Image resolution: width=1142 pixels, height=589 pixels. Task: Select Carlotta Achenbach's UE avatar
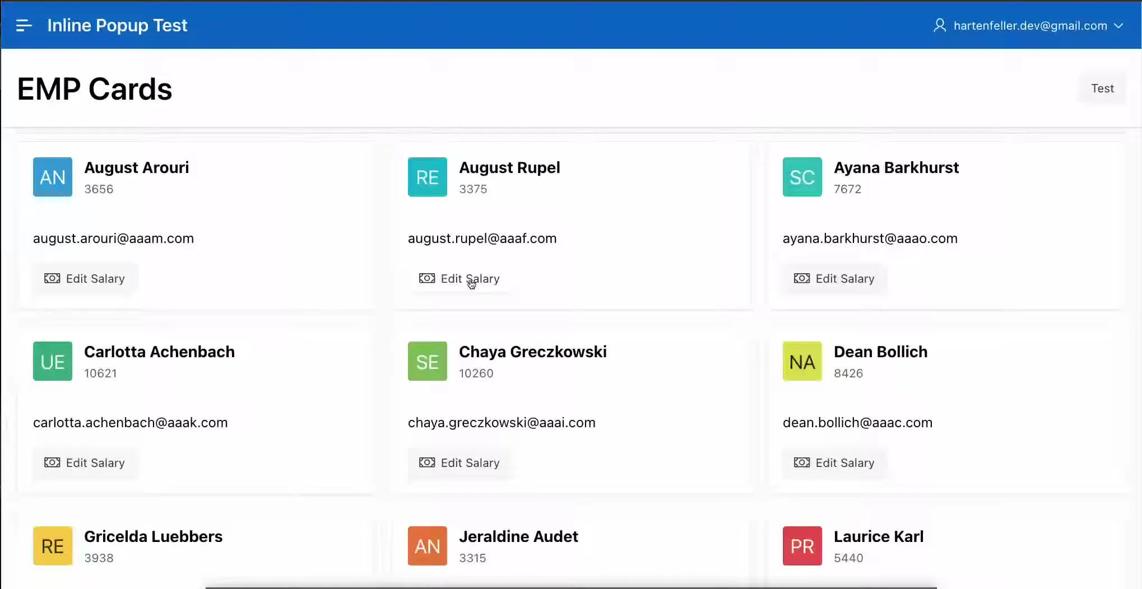coord(53,361)
